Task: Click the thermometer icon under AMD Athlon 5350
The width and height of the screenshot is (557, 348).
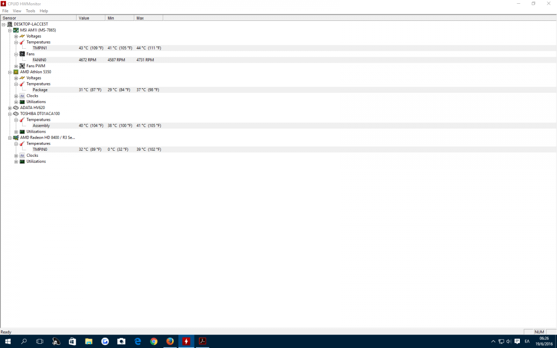Action: [22, 84]
